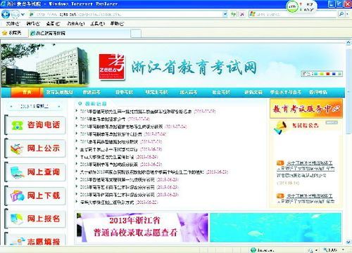The image size is (352, 253).
Task: Open 咨询电话 sidebar button
Action: (35, 125)
